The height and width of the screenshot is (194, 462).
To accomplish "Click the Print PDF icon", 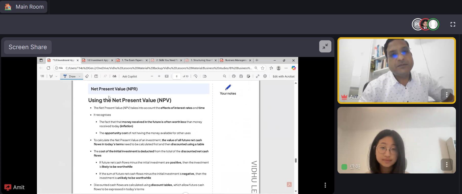I will 234,76.
